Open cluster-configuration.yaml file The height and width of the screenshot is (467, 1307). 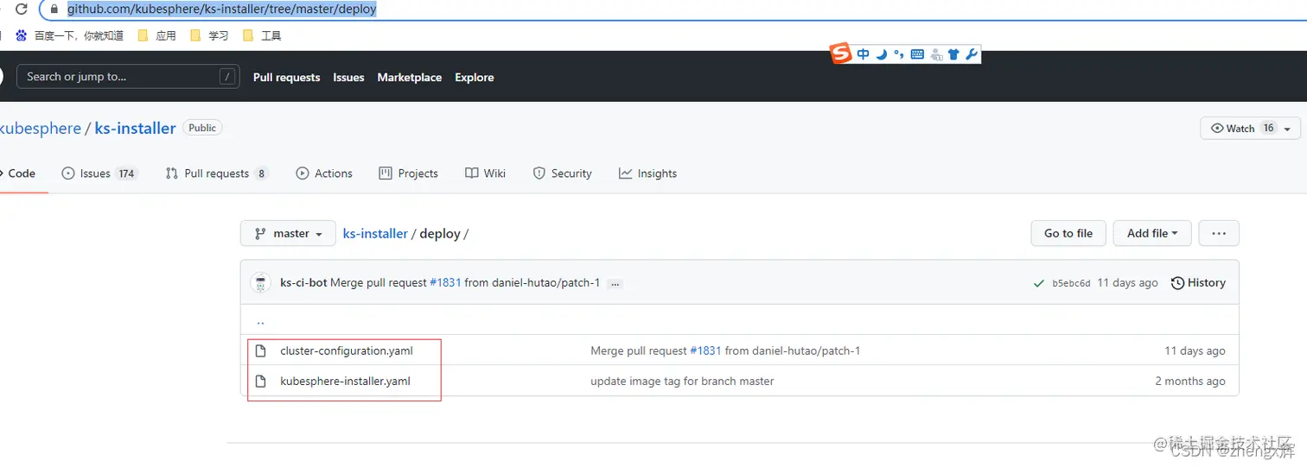[347, 350]
